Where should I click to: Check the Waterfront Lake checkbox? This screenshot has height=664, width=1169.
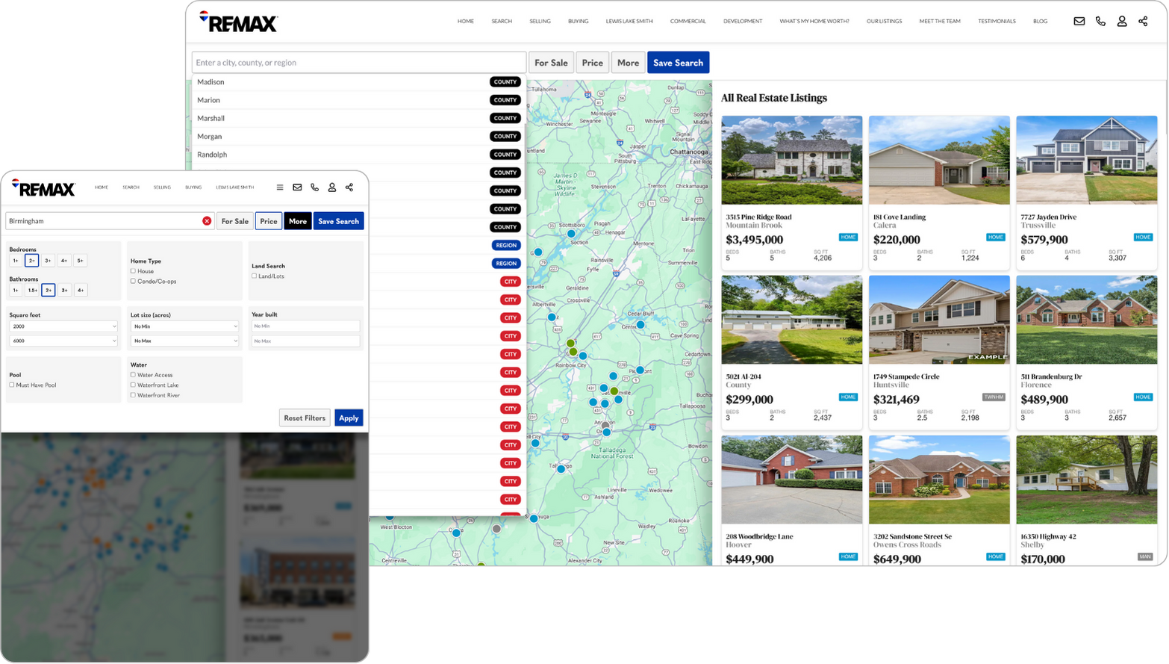point(133,385)
